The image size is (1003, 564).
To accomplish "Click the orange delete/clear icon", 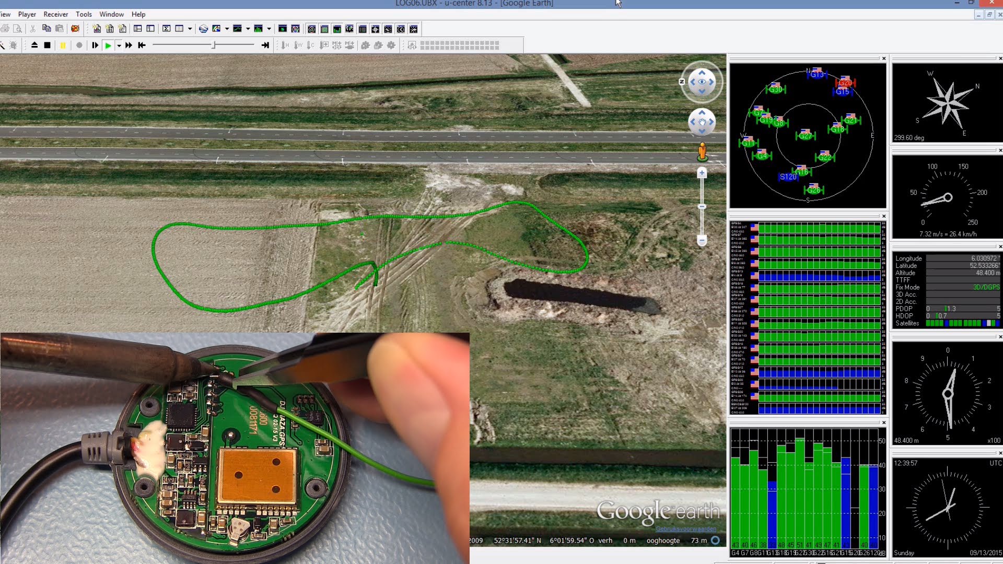I will point(75,29).
